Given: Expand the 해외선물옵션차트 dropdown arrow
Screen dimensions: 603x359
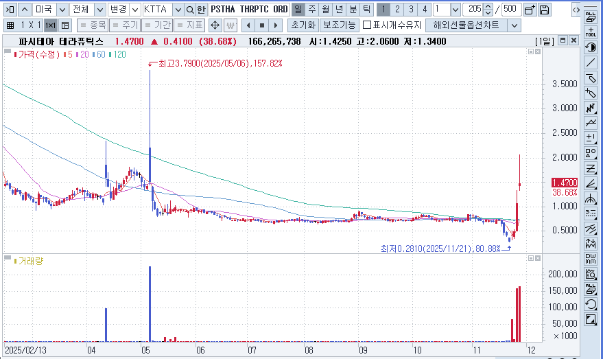Looking at the screenshot, I should pos(514,25).
